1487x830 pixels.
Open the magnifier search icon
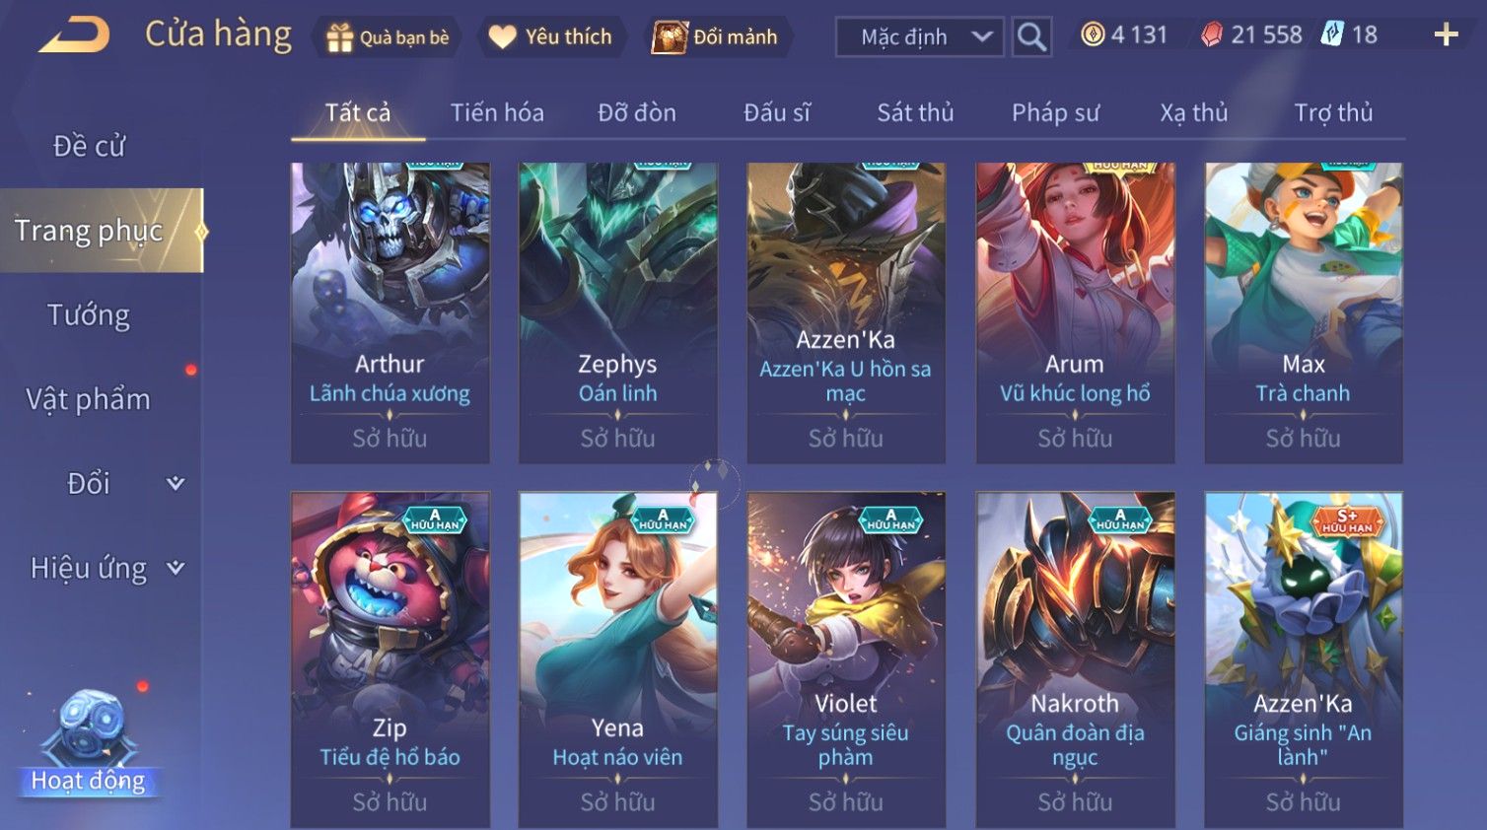pos(1031,37)
